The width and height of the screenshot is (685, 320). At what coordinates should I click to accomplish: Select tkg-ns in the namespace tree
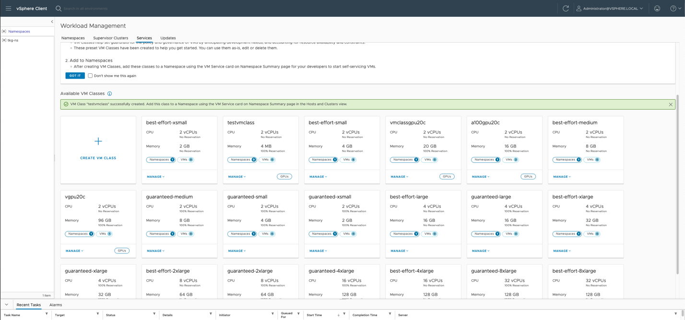click(x=13, y=40)
